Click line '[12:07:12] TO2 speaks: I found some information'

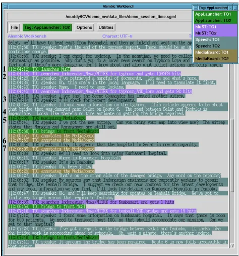118,220
